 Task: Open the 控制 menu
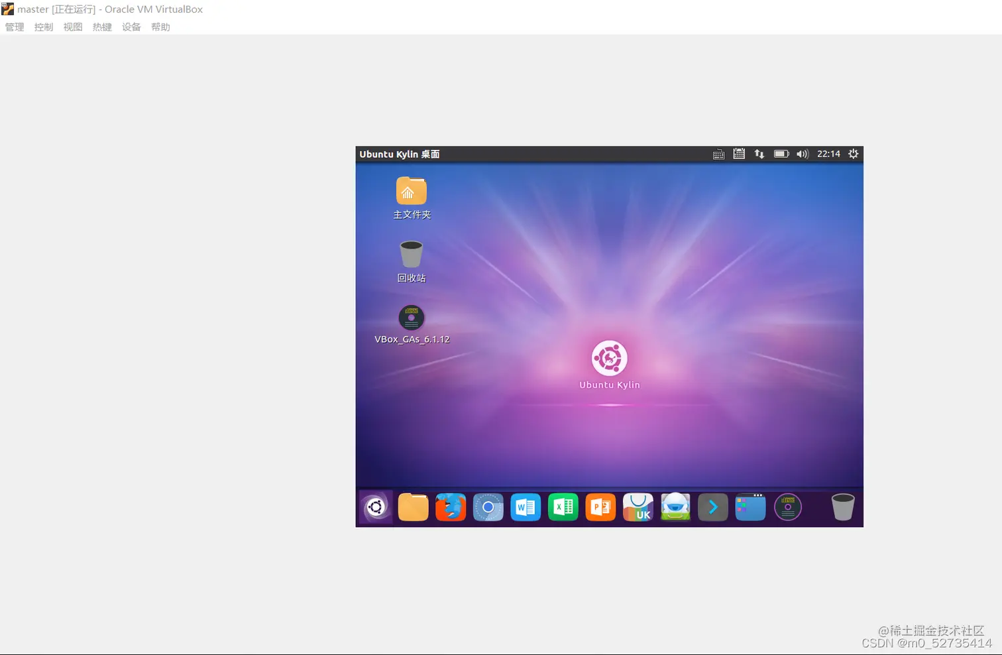pyautogui.click(x=44, y=27)
